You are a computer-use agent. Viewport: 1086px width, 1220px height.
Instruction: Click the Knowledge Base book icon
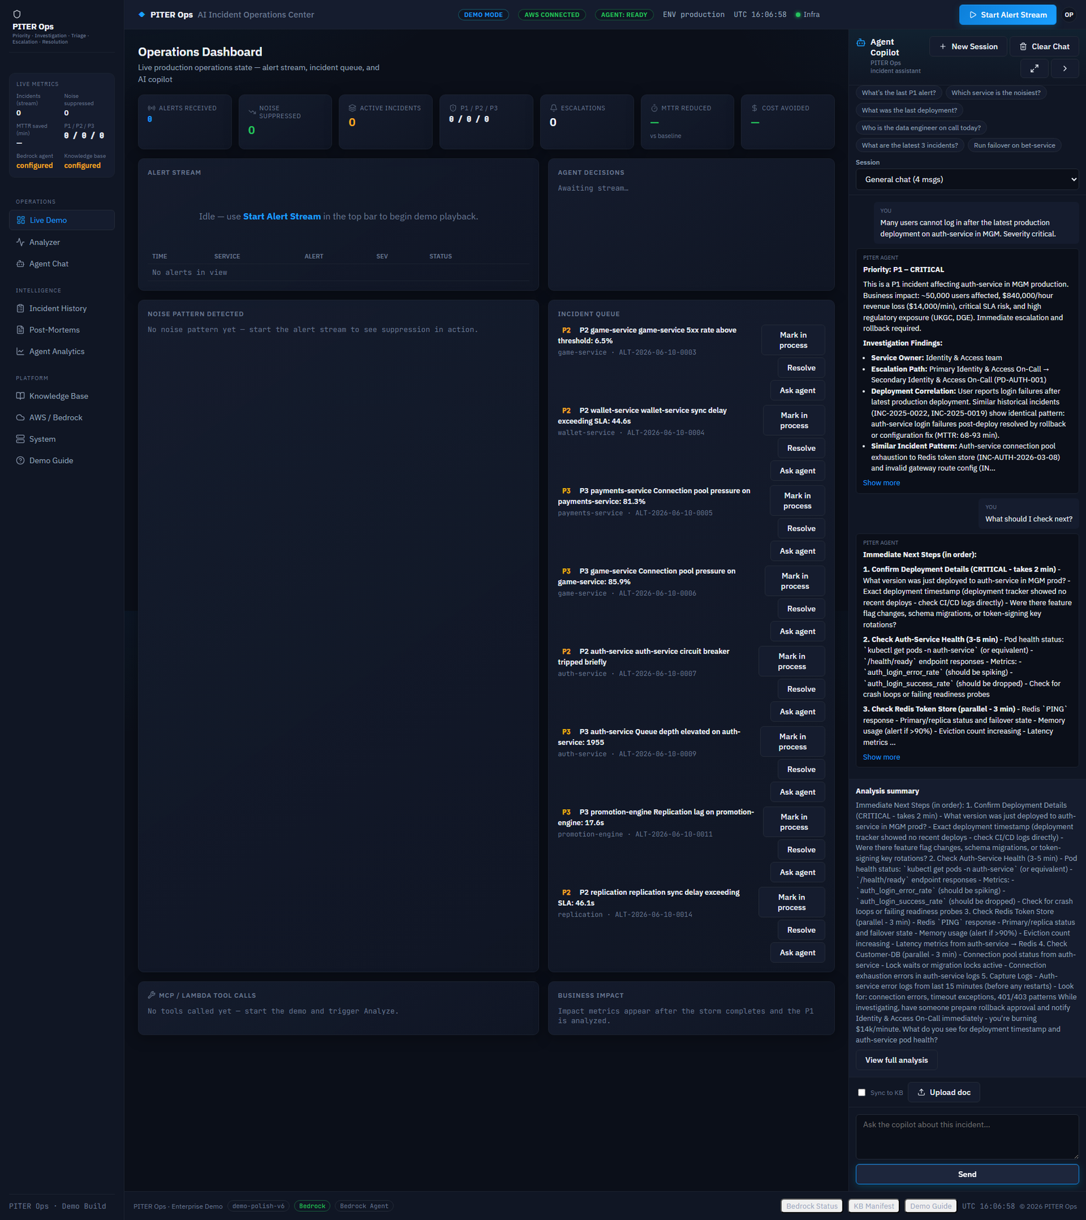(x=20, y=396)
